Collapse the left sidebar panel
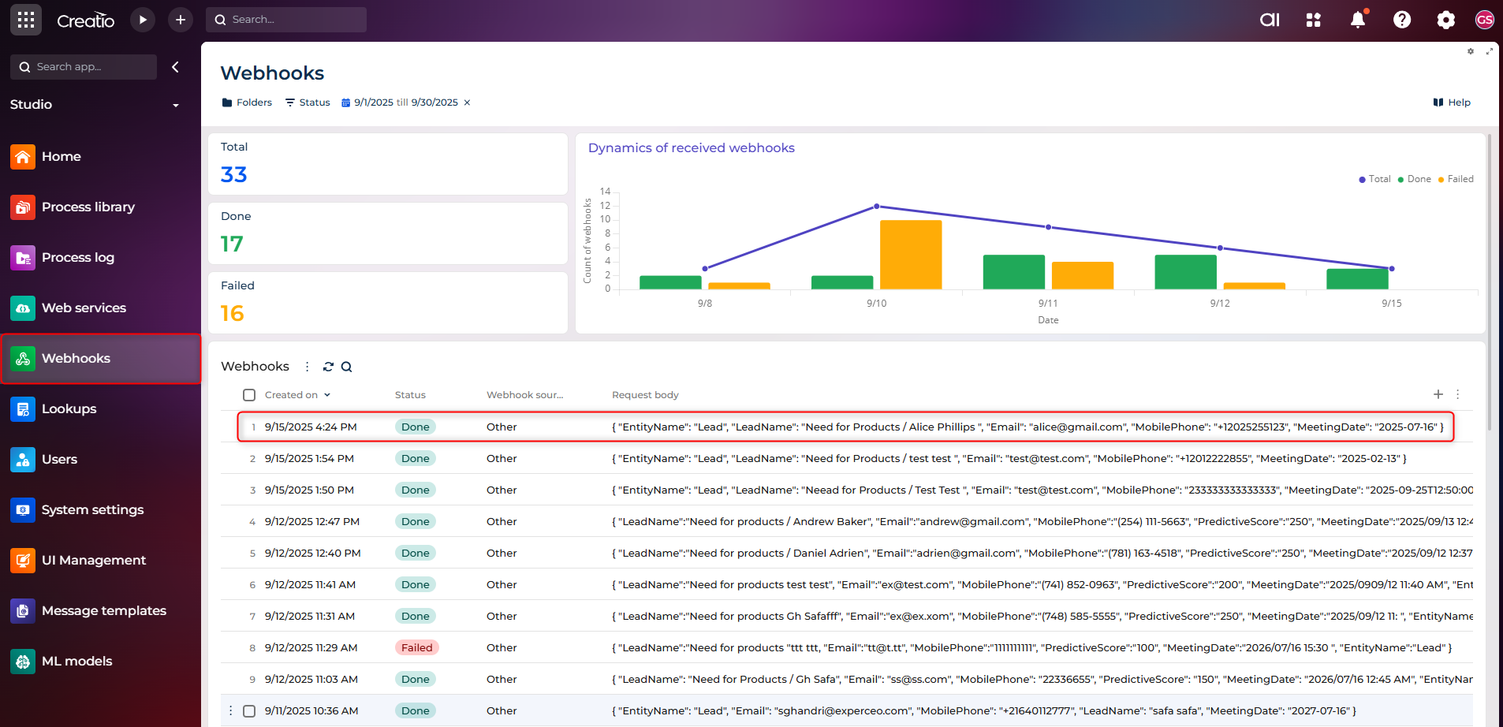Image resolution: width=1503 pixels, height=727 pixels. [175, 67]
